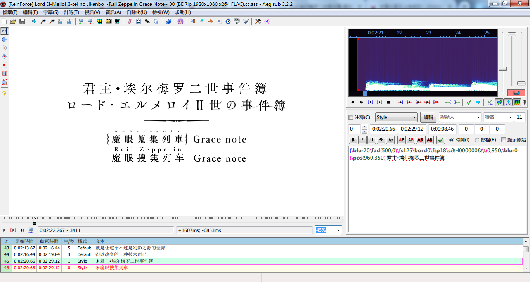Open the Properties clipboard icon
The width and height of the screenshot is (530, 282).
pyautogui.click(x=139, y=21)
